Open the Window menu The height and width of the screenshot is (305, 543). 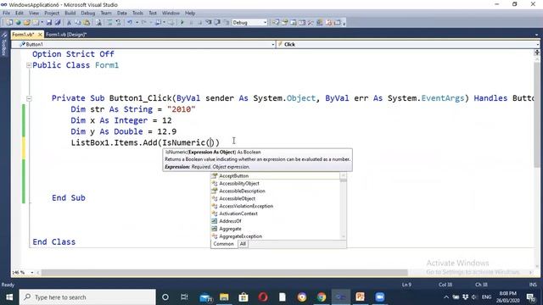[x=171, y=14]
